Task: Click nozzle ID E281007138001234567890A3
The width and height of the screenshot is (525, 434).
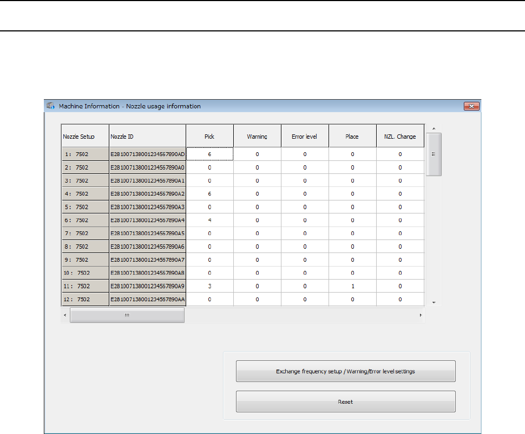Action: click(148, 207)
